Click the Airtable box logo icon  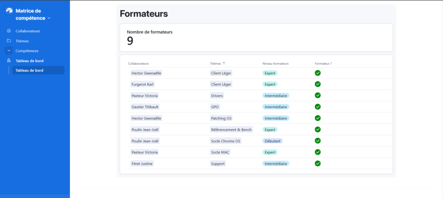tap(10, 11)
